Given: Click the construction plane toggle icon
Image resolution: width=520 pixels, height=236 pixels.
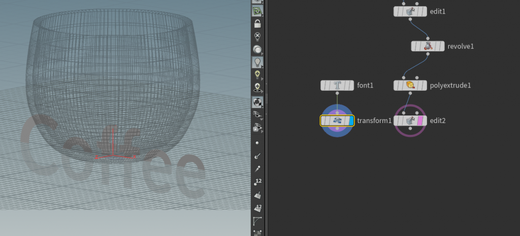Looking at the screenshot, I should (x=257, y=11).
